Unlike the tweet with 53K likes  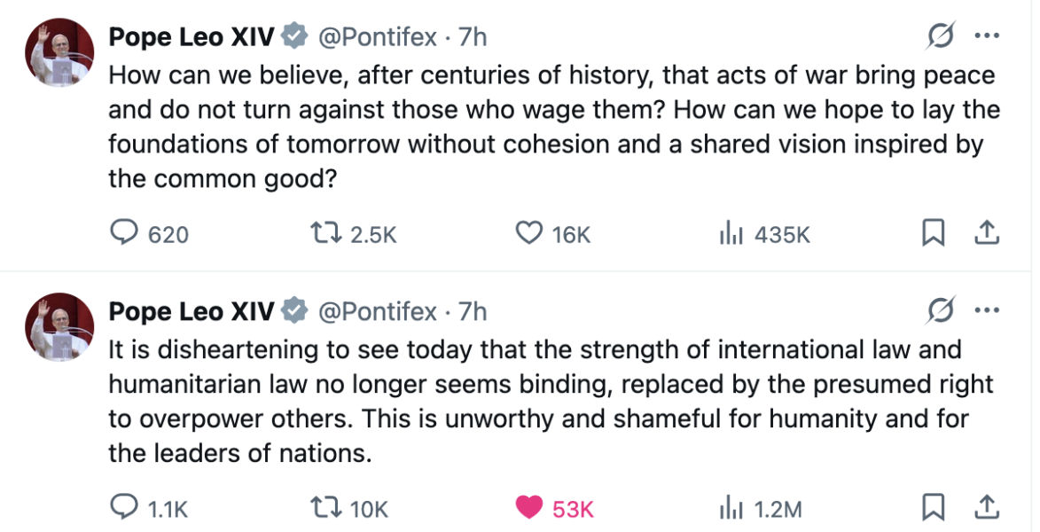pyautogui.click(x=529, y=508)
